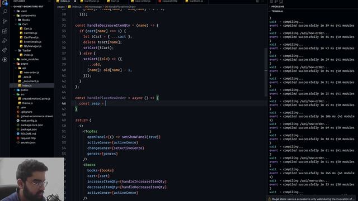The image size is (358, 201).
Task: Collapse the api folder
Action: 23,68
